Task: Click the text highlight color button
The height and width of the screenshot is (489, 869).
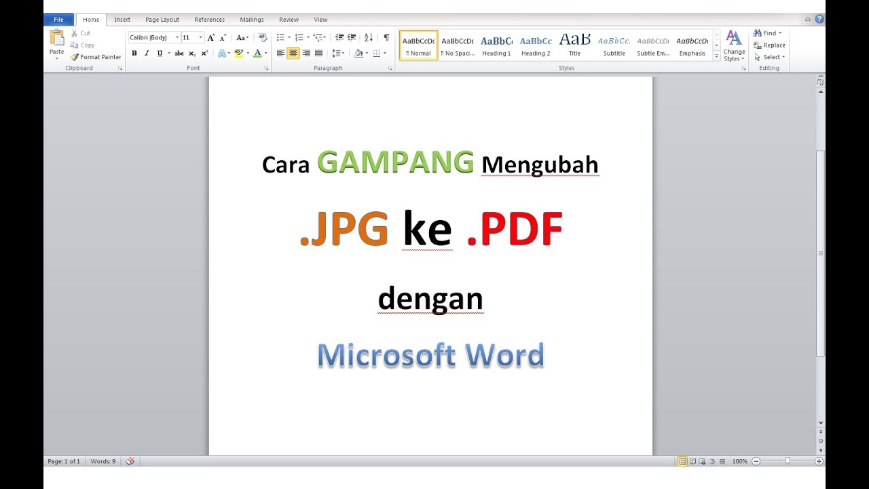Action: [238, 53]
